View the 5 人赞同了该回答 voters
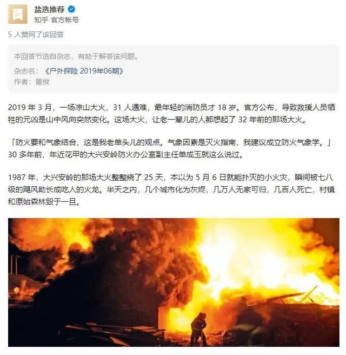 36,35
